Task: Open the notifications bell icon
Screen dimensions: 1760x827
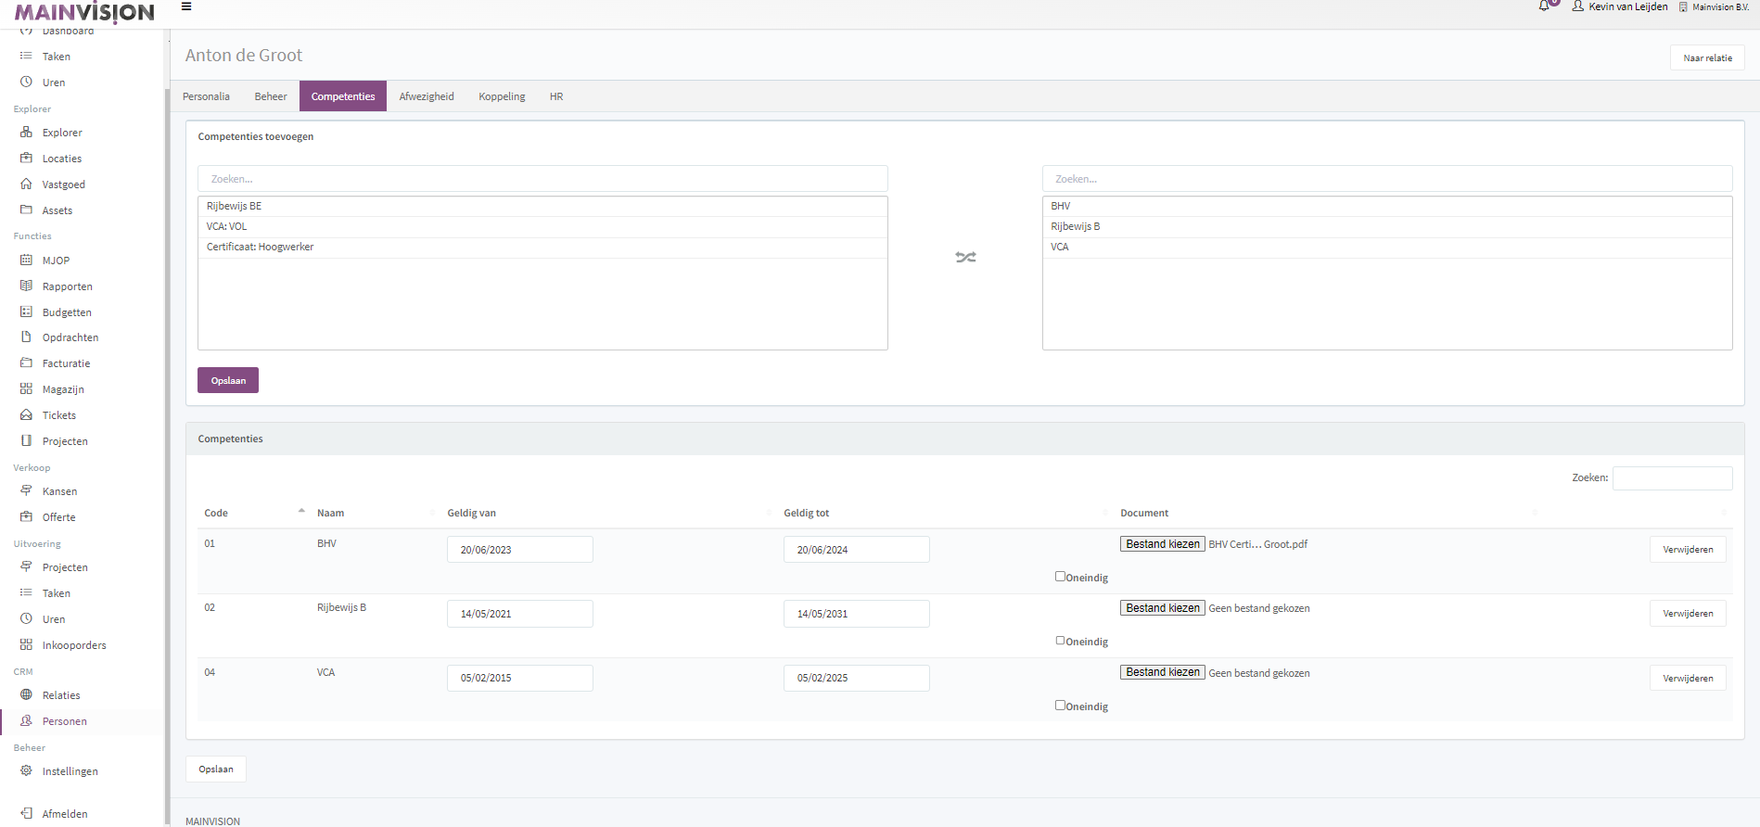Action: point(1544,6)
